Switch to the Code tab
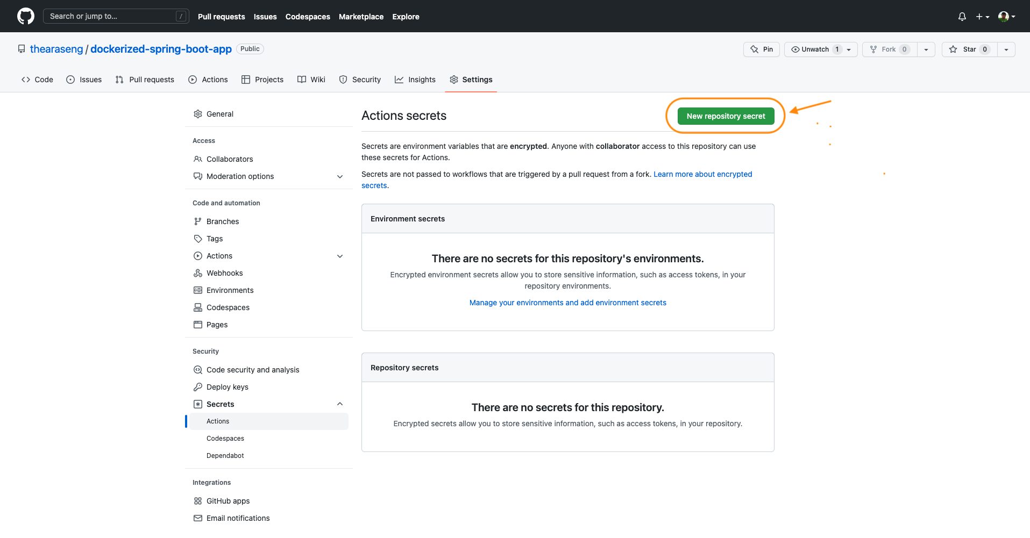 point(37,80)
